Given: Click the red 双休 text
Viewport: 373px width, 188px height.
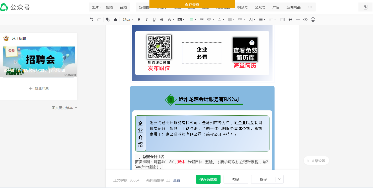Looking at the screenshot, I should 181,162.
